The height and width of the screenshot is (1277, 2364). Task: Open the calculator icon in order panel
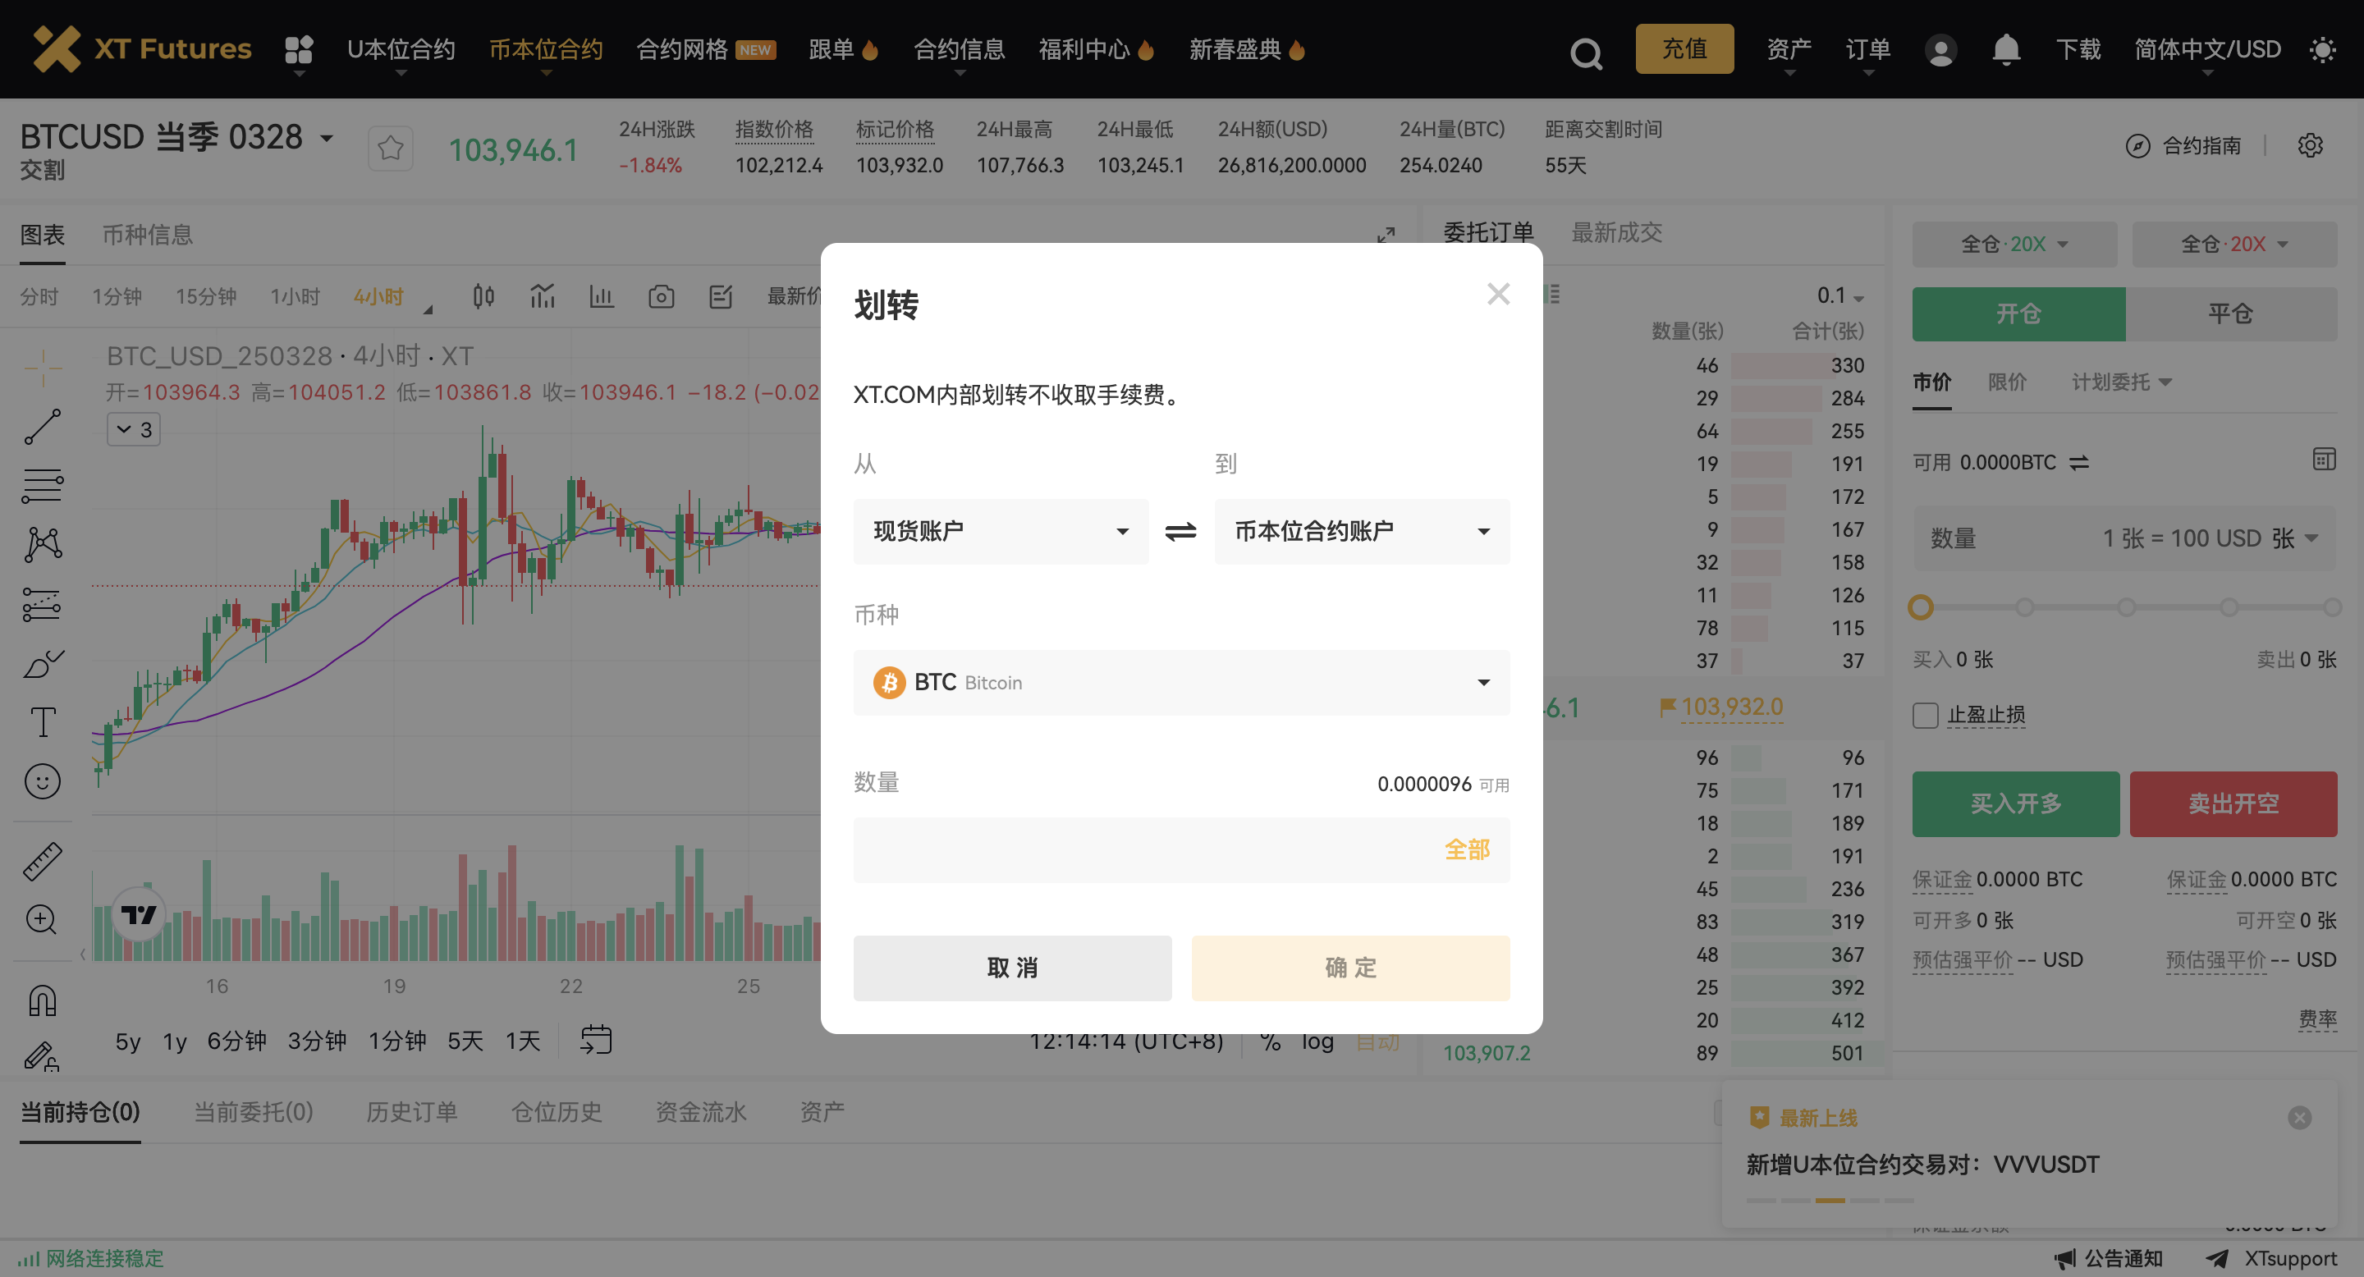click(2324, 460)
